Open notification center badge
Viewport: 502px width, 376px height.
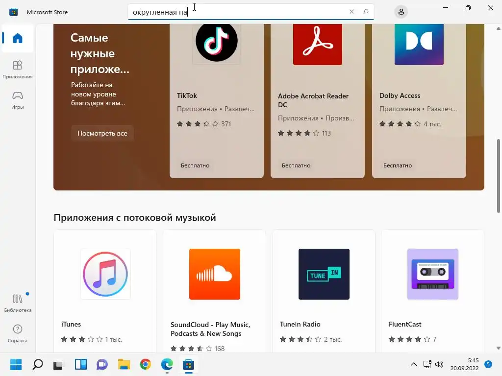click(x=488, y=364)
